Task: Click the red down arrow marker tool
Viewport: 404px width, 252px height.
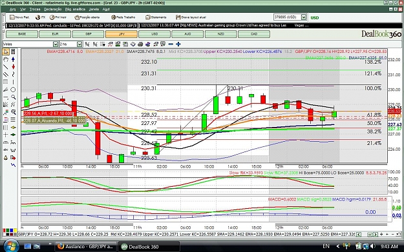Action: 13,67
